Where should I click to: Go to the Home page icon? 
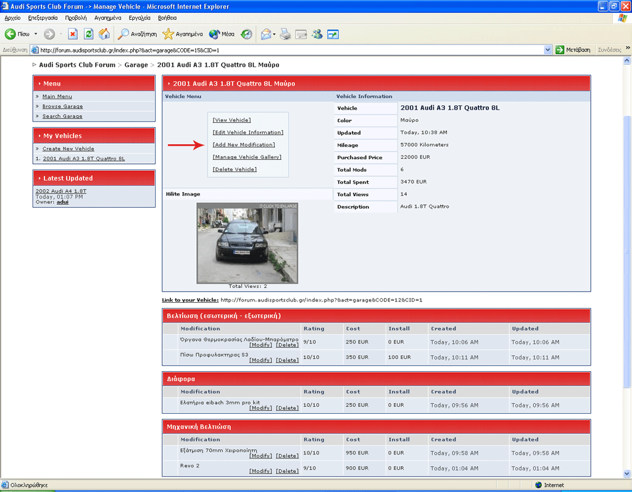[x=104, y=34]
